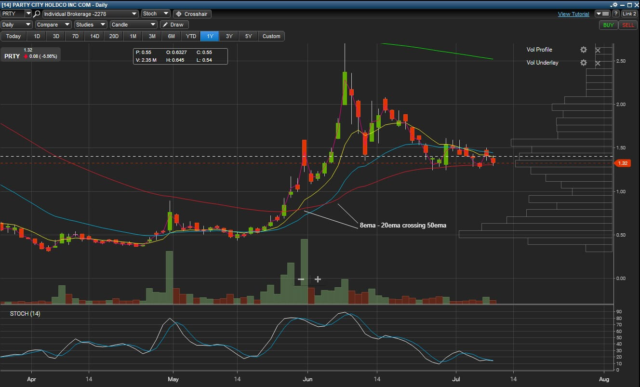Select the Today time range
This screenshot has height=387, width=640.
[x=13, y=36]
